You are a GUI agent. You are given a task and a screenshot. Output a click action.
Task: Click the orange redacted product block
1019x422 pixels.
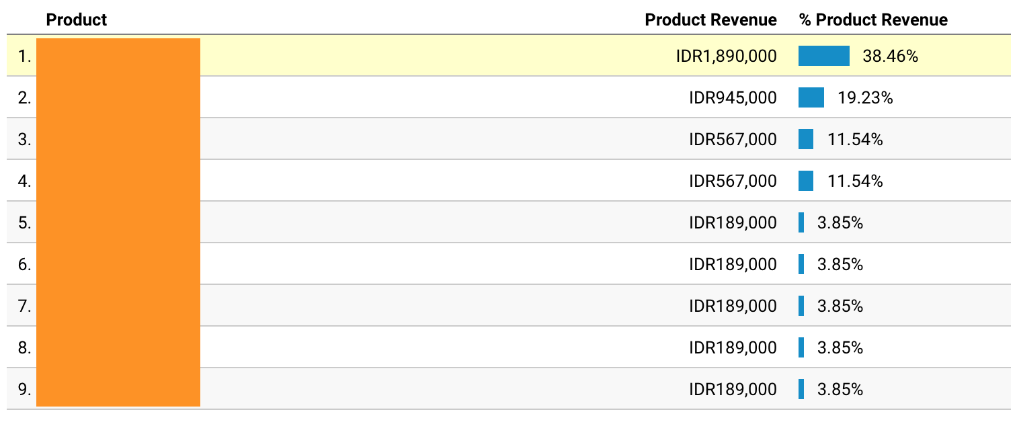pyautogui.click(x=118, y=222)
